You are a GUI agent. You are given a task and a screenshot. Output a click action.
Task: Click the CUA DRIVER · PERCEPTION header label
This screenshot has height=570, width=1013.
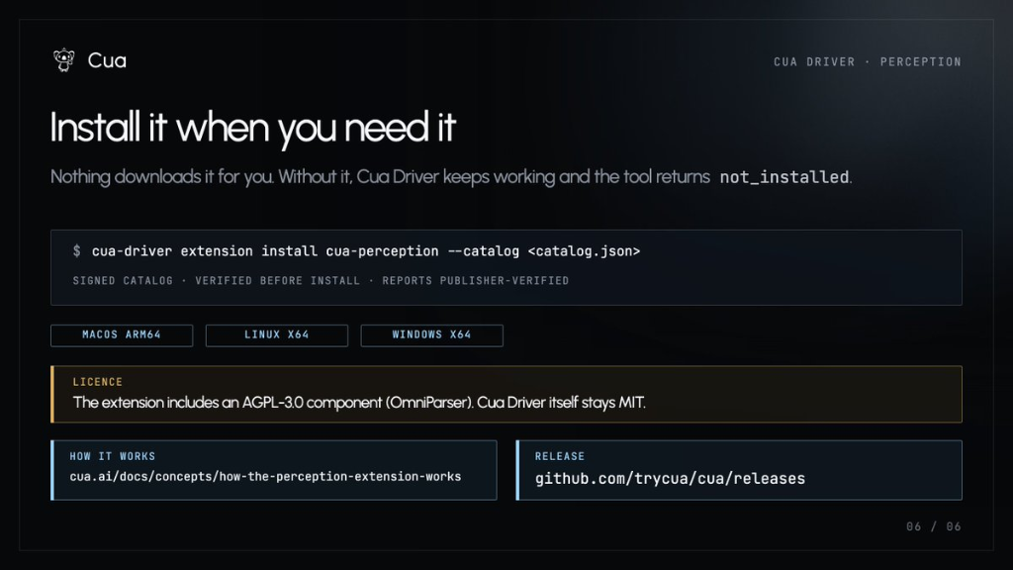(868, 62)
